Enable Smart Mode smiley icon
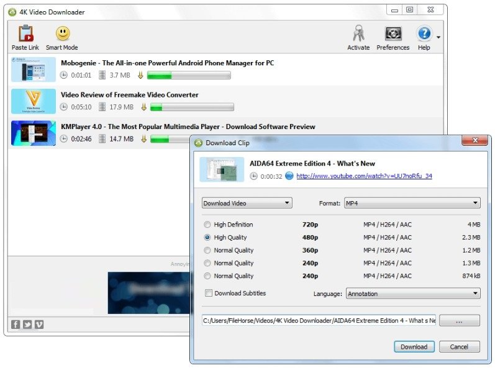This screenshot has height=368, width=495. point(63,34)
